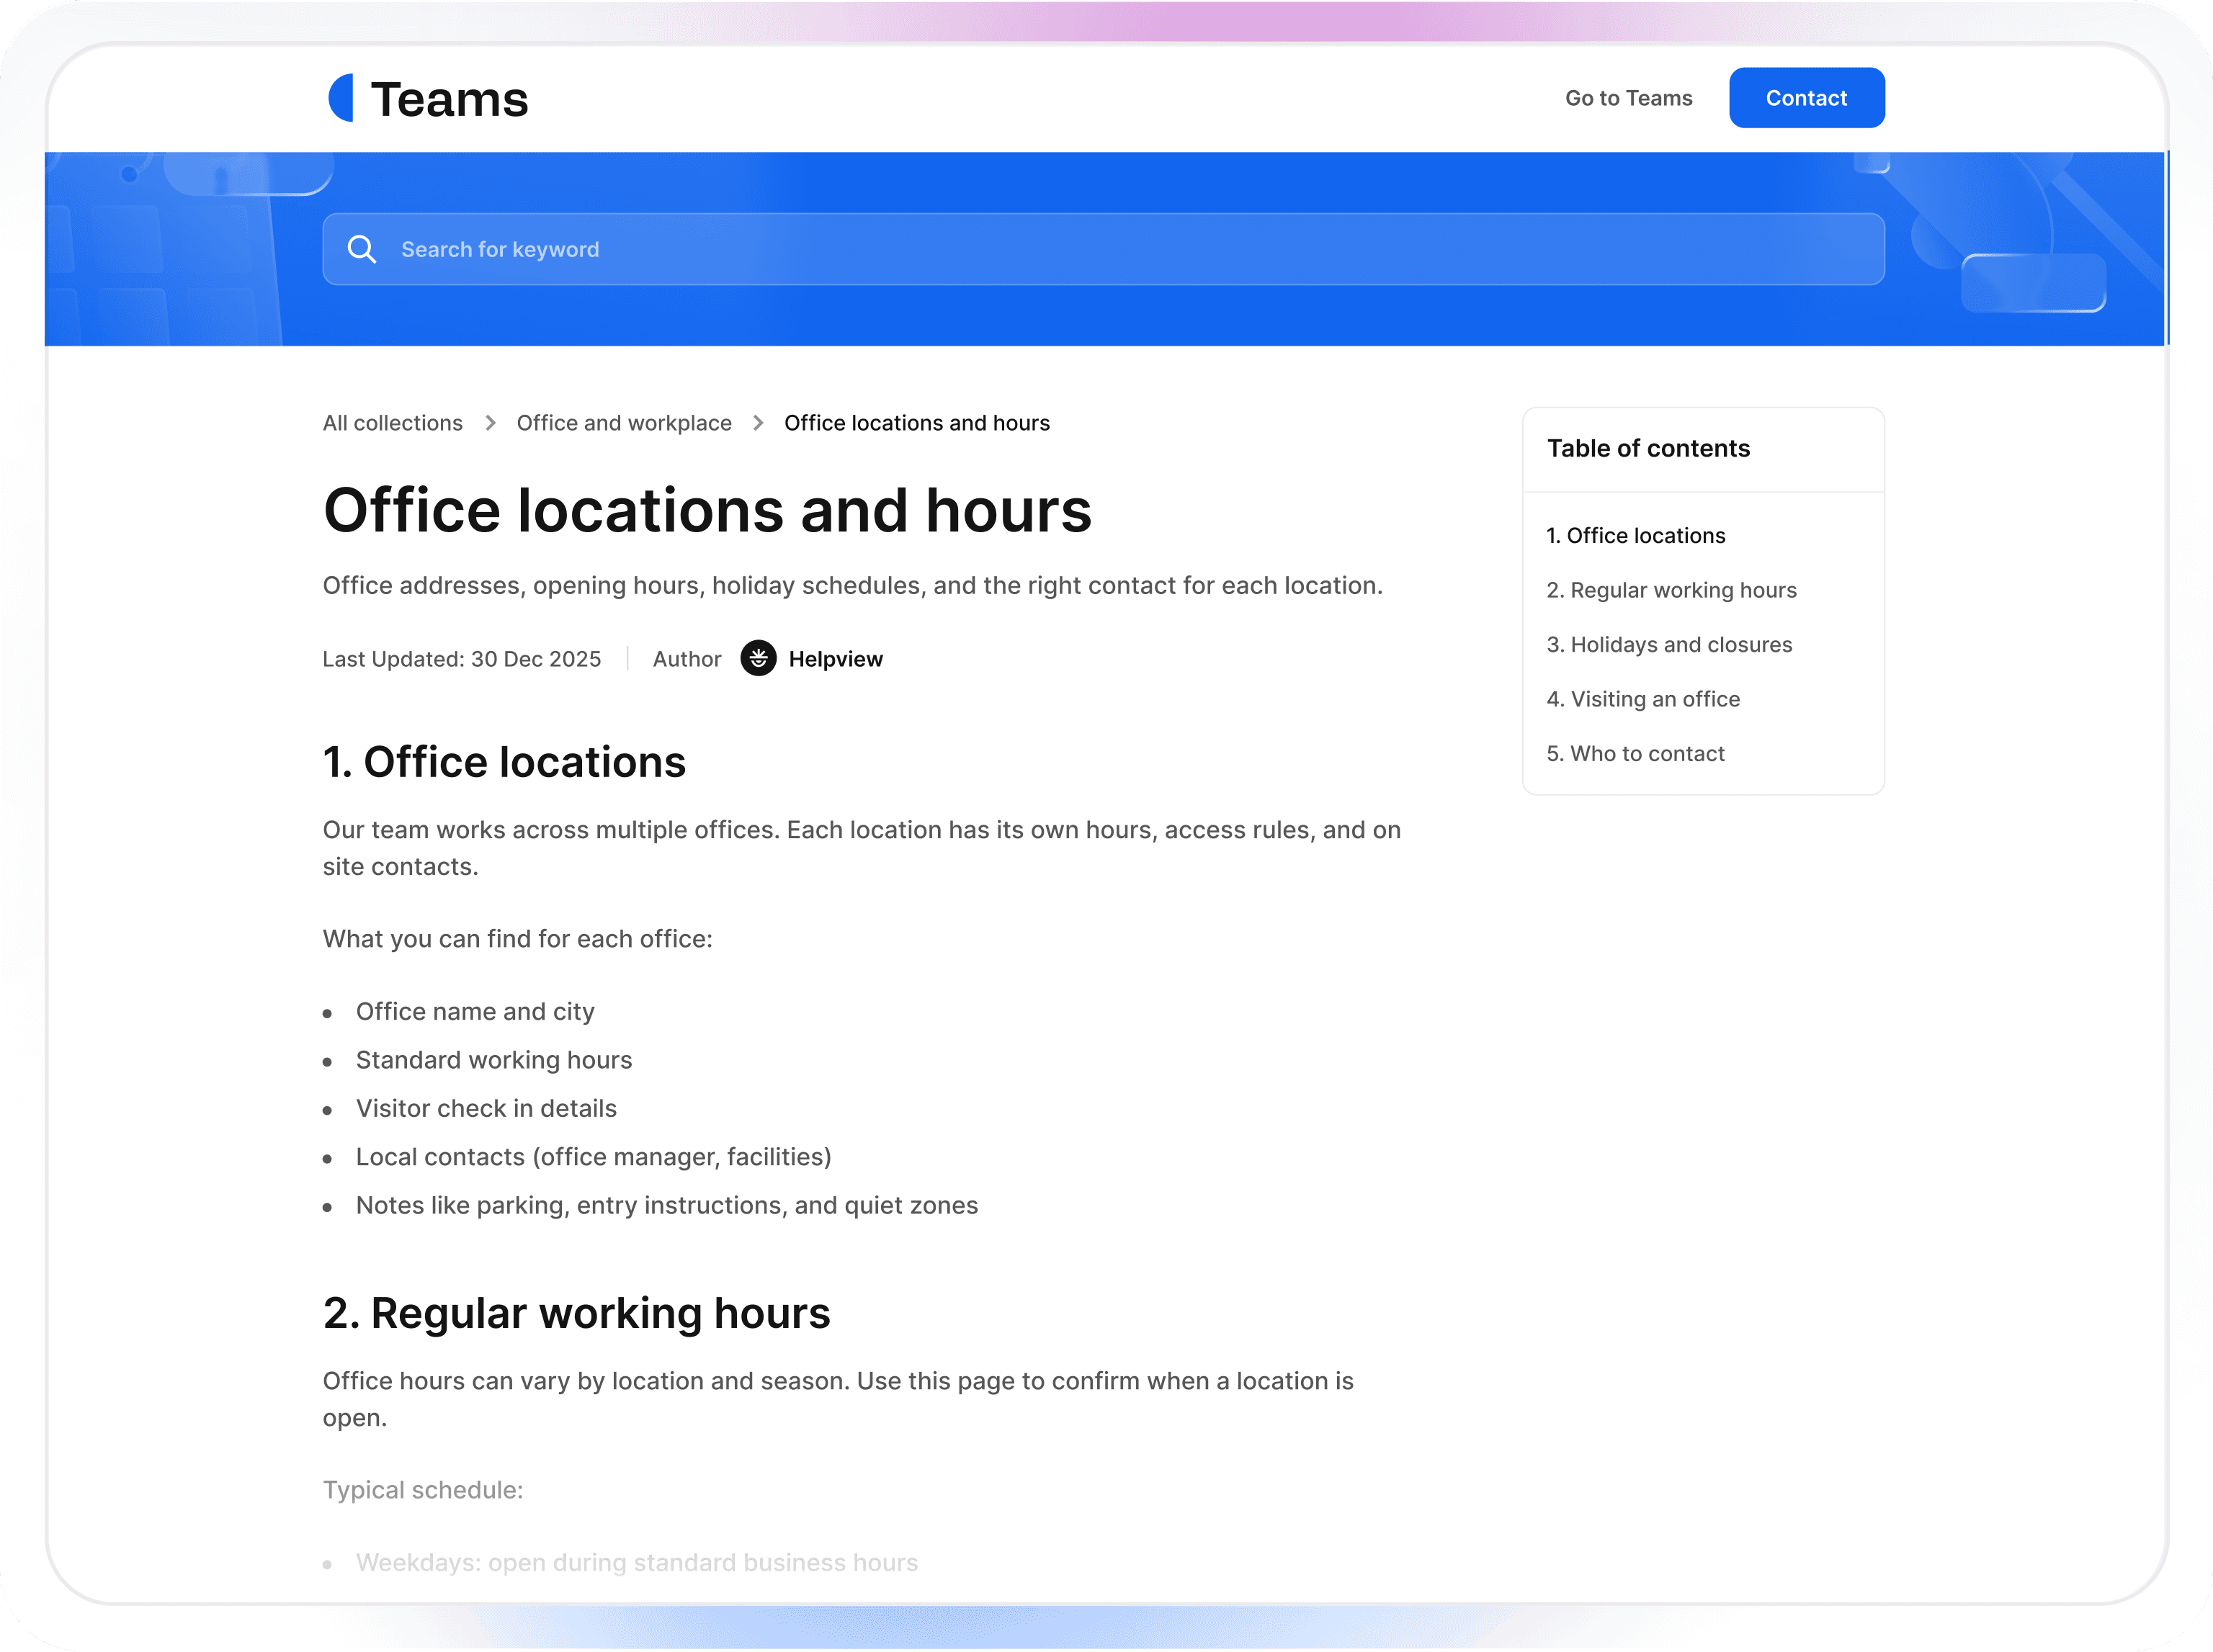Click the Table of contents heading

(x=1648, y=448)
